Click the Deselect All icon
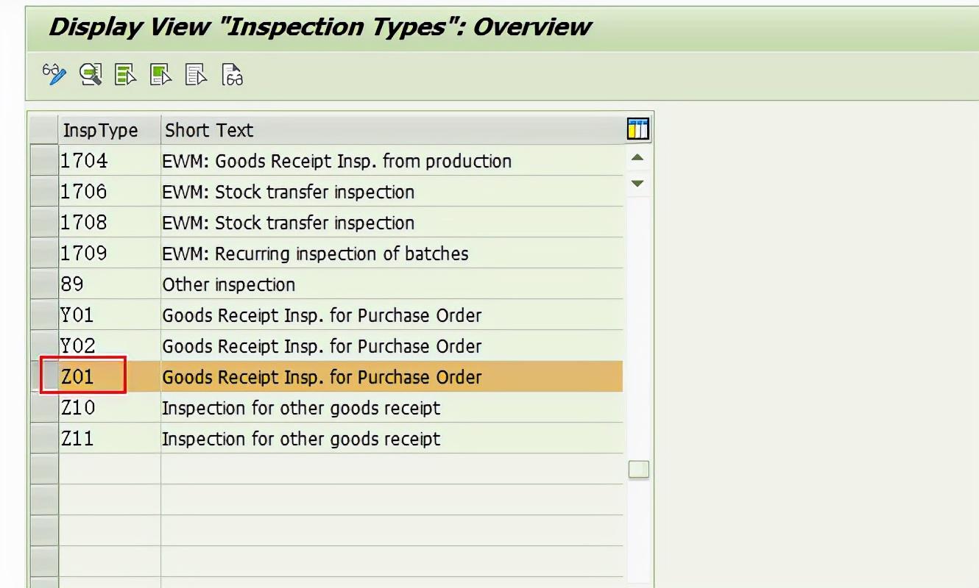 click(194, 74)
